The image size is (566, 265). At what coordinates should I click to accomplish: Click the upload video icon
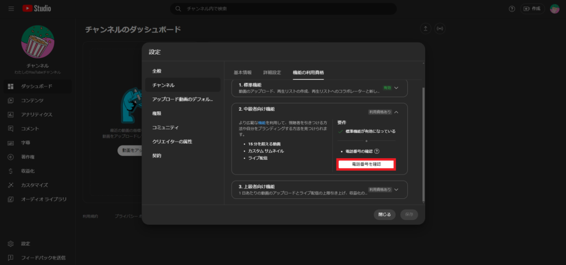pos(426,28)
